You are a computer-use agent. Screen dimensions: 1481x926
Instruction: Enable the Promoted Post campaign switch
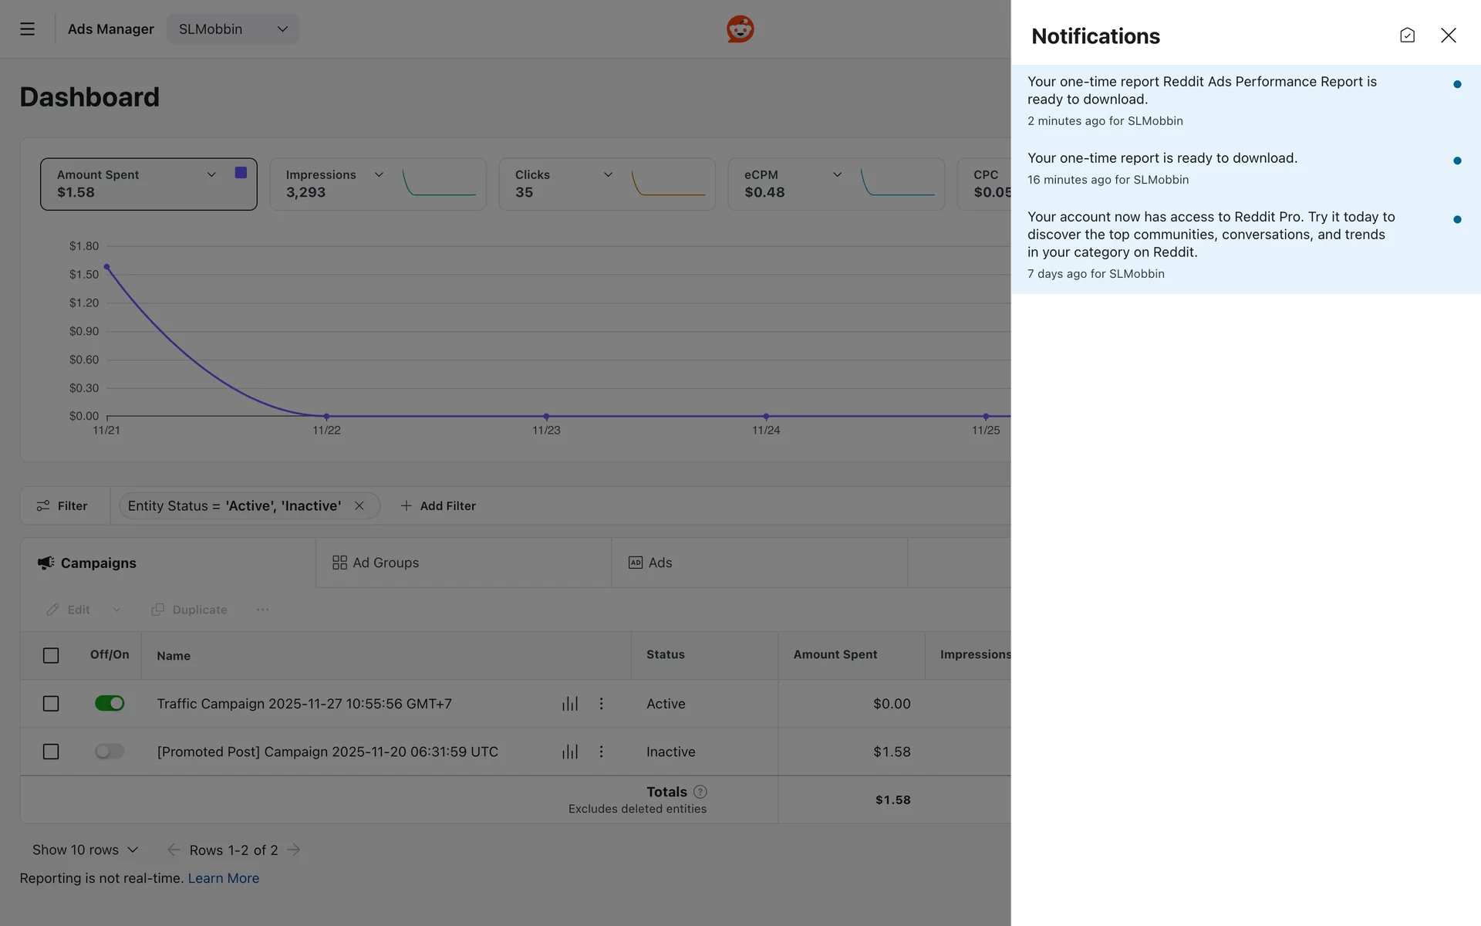coord(110,752)
